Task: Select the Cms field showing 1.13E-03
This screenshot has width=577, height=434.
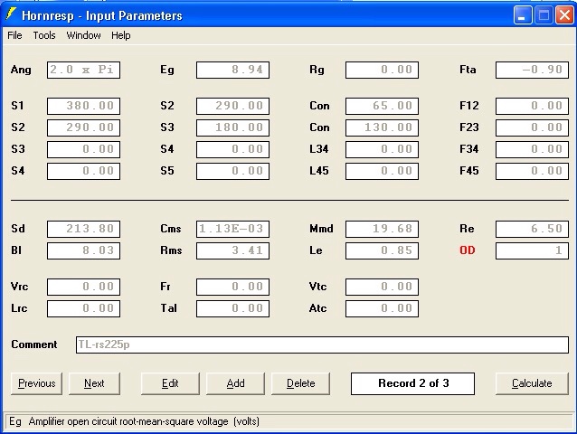Action: point(232,229)
